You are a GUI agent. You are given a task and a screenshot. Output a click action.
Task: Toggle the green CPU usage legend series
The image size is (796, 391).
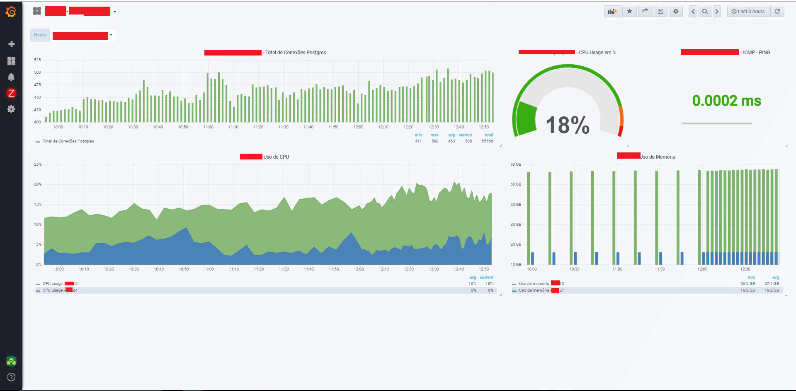(x=60, y=284)
